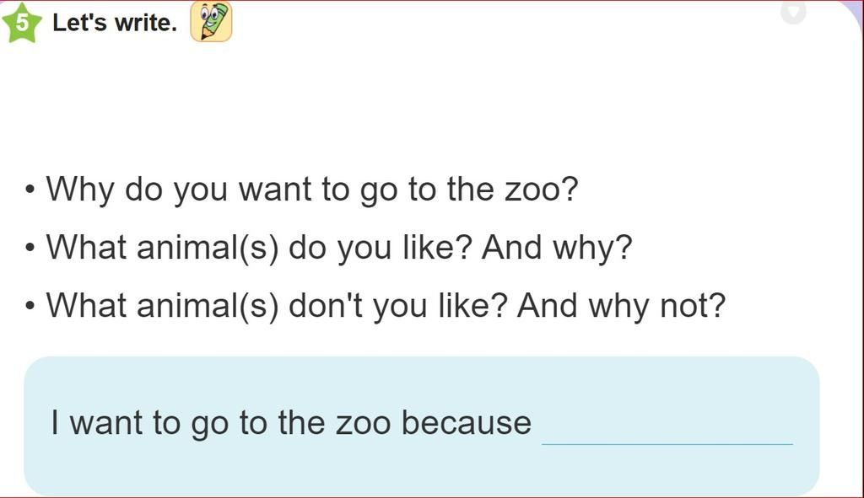Click the cartoon pencil icon
Image resolution: width=864 pixels, height=498 pixels.
tap(211, 22)
